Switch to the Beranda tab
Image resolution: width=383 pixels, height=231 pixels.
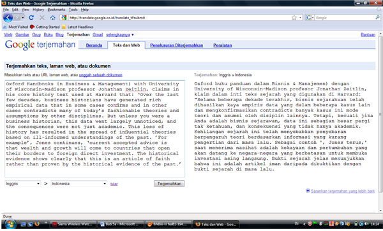click(94, 45)
